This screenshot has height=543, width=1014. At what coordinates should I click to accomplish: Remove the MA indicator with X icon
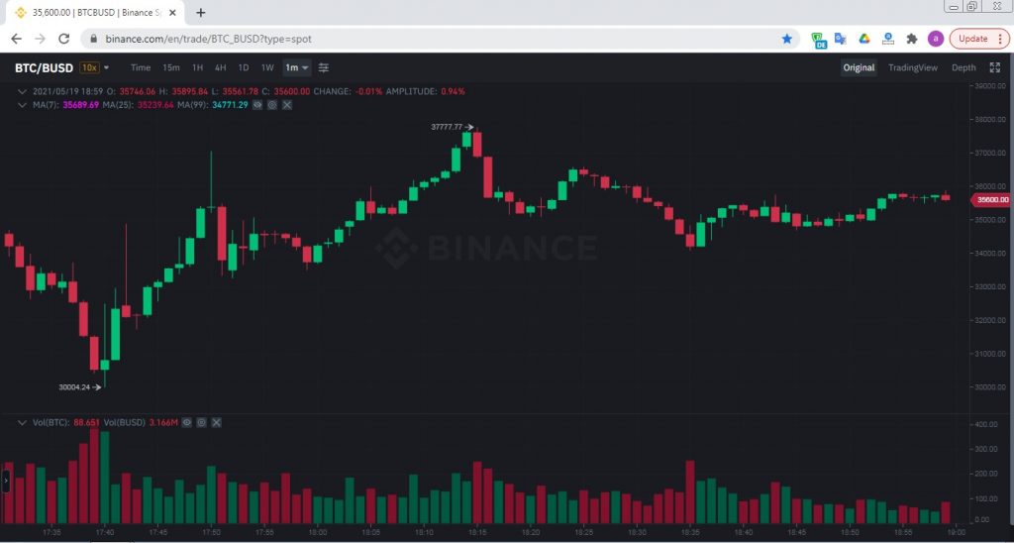pyautogui.click(x=287, y=105)
